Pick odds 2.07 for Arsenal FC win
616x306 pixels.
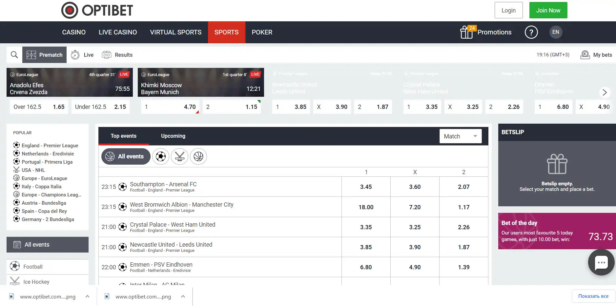463,187
